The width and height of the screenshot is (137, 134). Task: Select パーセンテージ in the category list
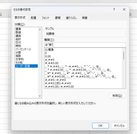26,49
